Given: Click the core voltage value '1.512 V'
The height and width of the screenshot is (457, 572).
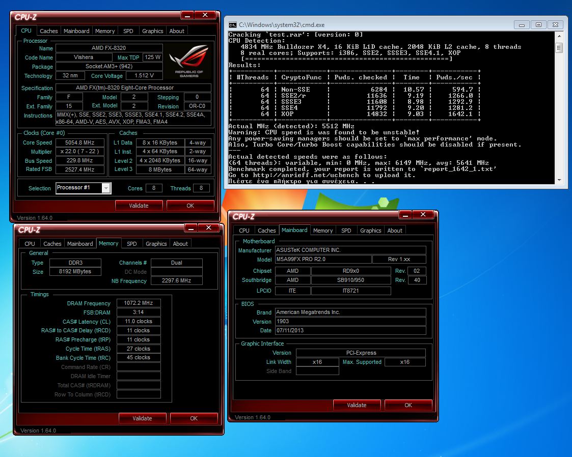Looking at the screenshot, I should point(144,75).
